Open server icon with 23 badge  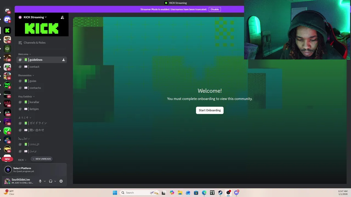7,39
